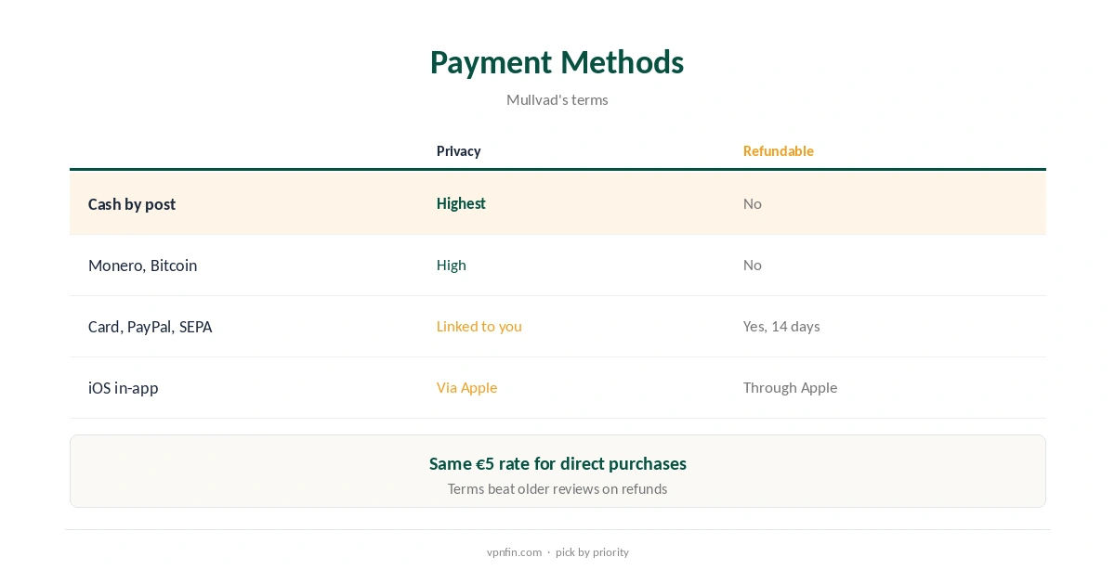1115x570 pixels.
Task: Click the "Payment Methods" heading
Action: (557, 62)
